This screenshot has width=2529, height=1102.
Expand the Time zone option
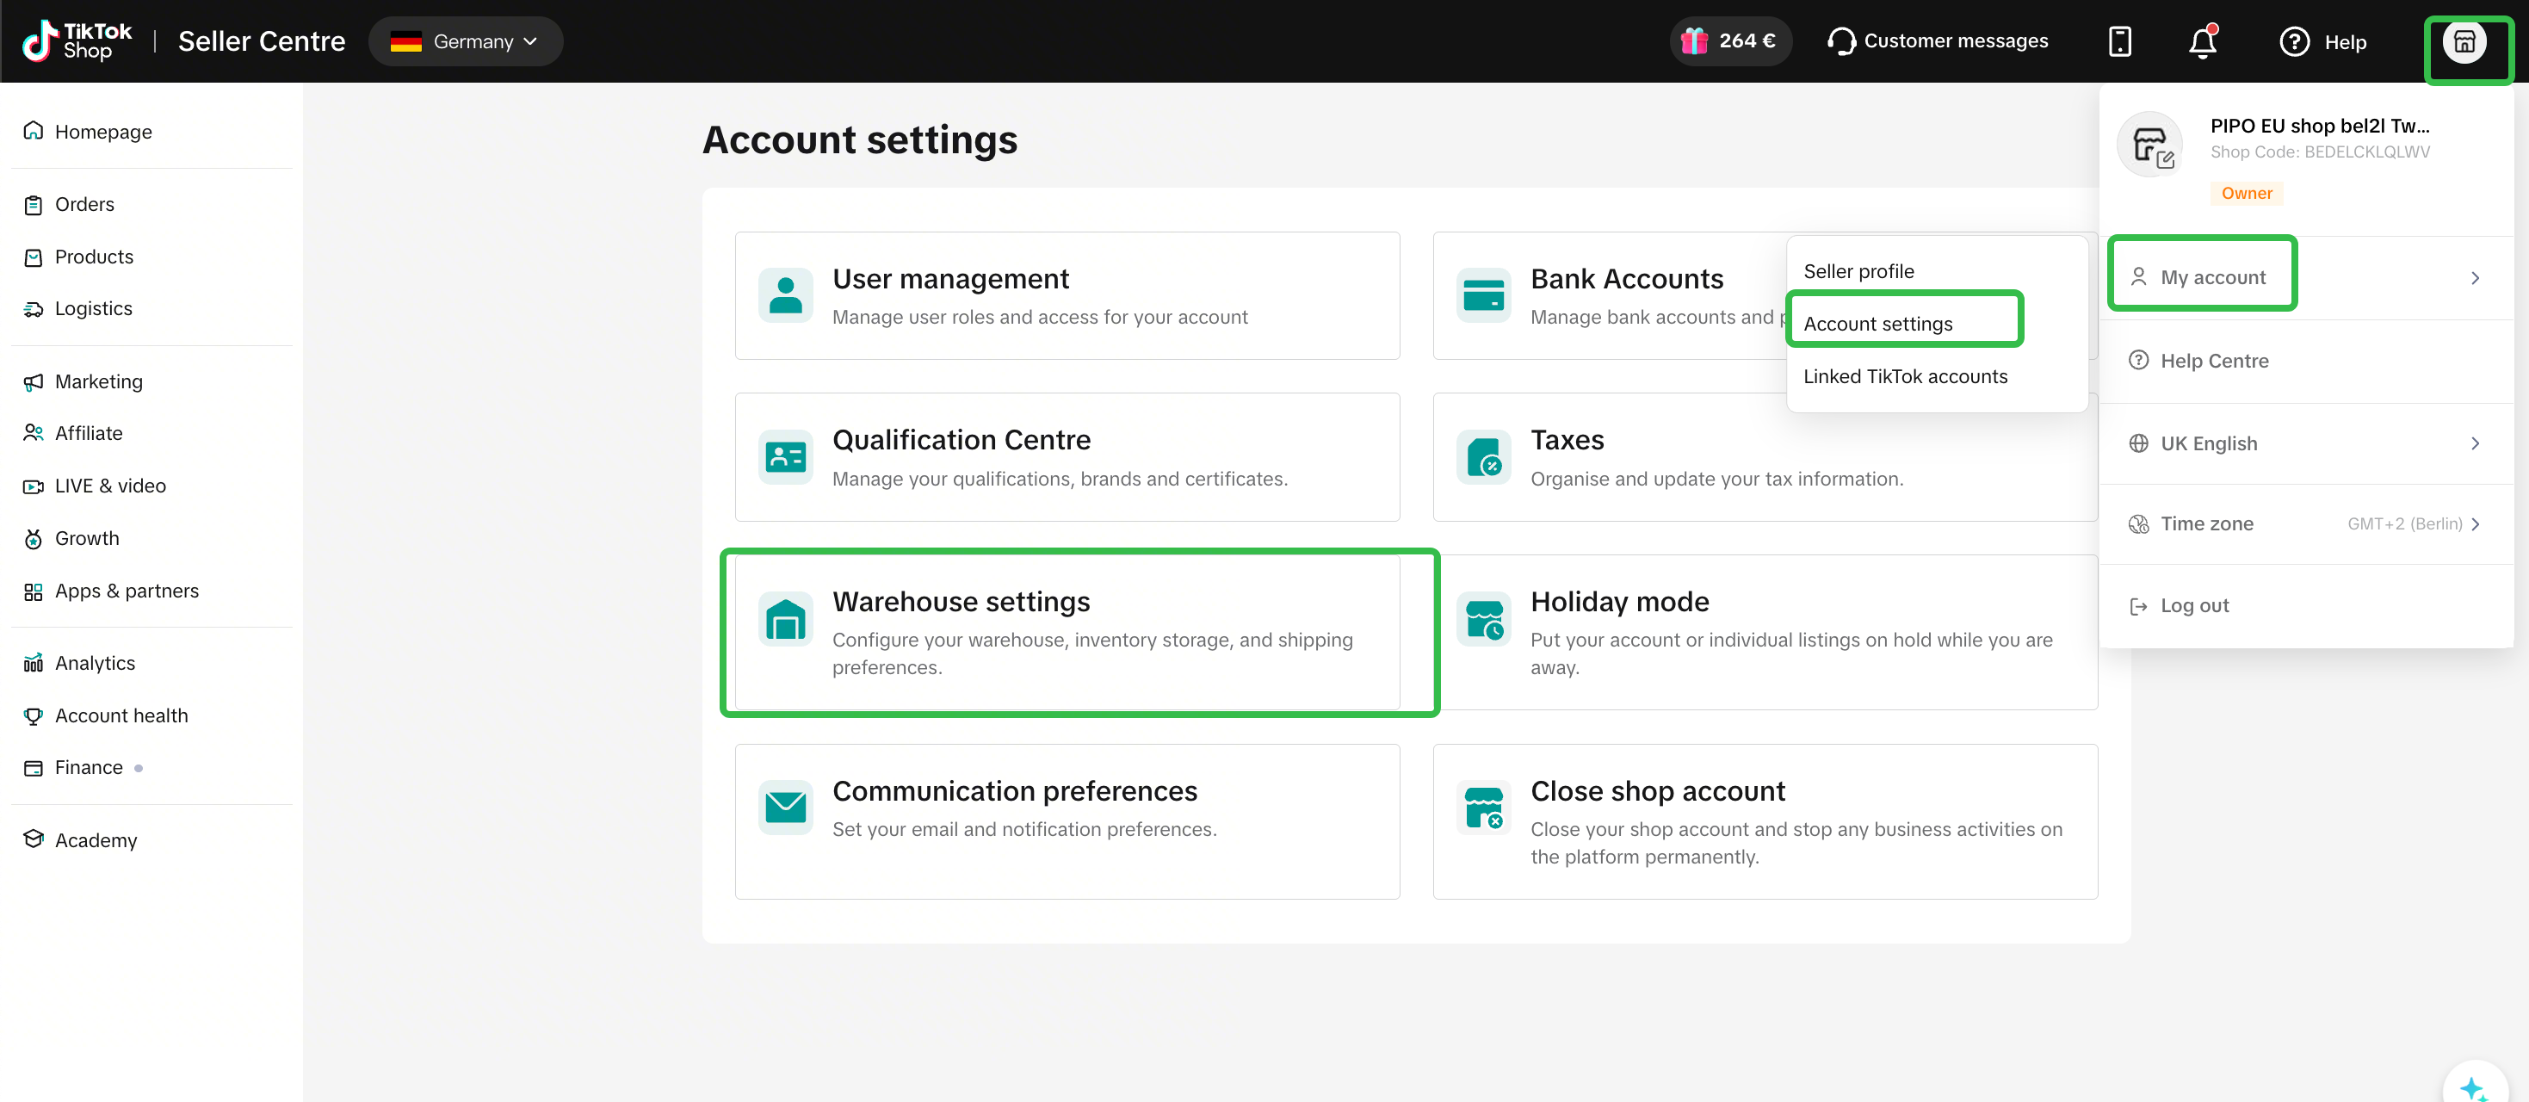click(2305, 524)
